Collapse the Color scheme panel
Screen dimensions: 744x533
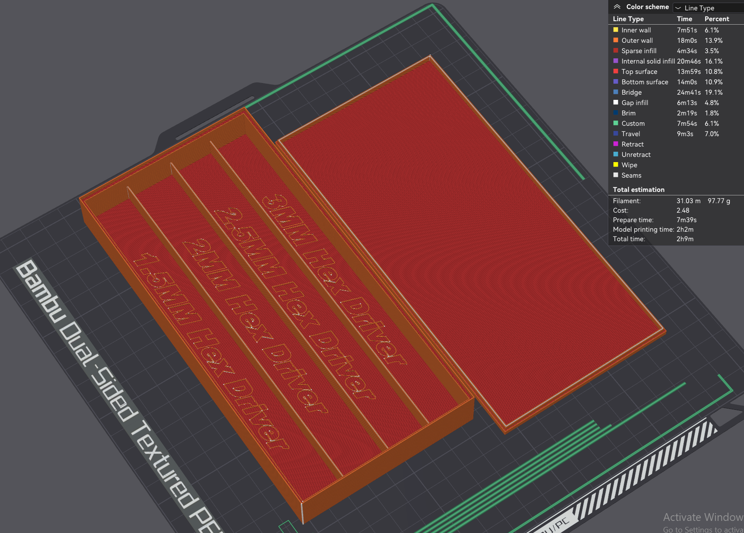pyautogui.click(x=616, y=6)
